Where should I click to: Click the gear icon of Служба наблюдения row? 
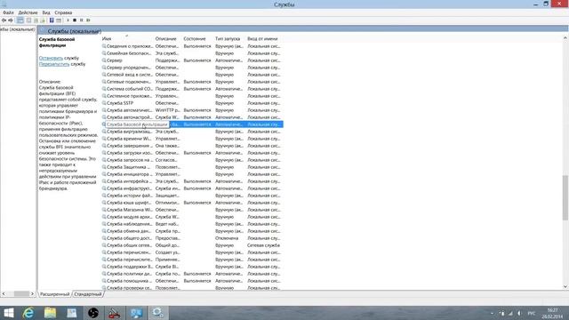click(x=104, y=224)
